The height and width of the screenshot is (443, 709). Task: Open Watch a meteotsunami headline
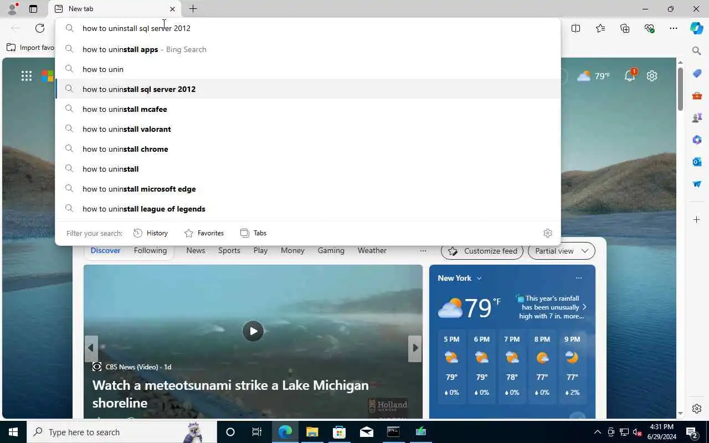(230, 394)
